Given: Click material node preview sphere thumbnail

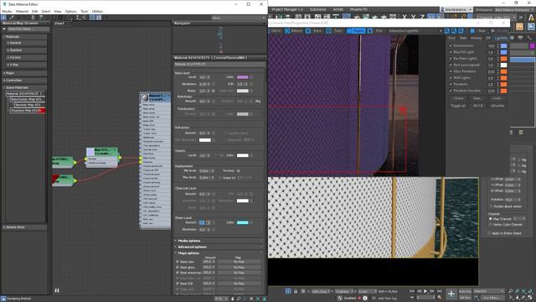Looking at the screenshot, I should point(145,97).
